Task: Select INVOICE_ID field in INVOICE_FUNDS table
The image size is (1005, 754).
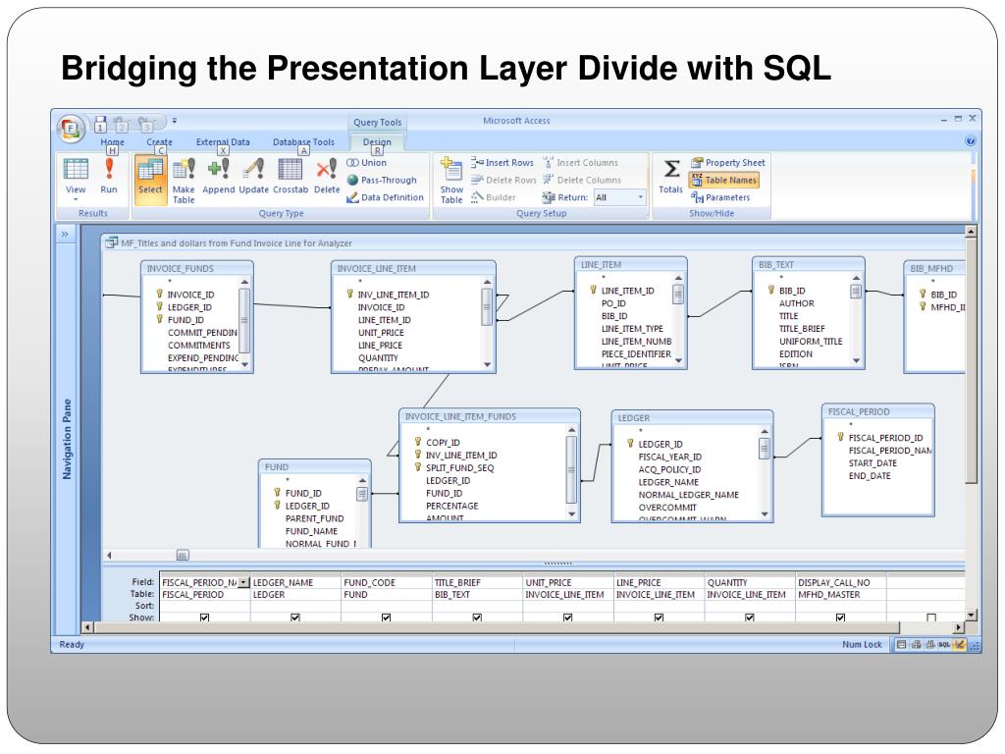Action: pos(191,295)
